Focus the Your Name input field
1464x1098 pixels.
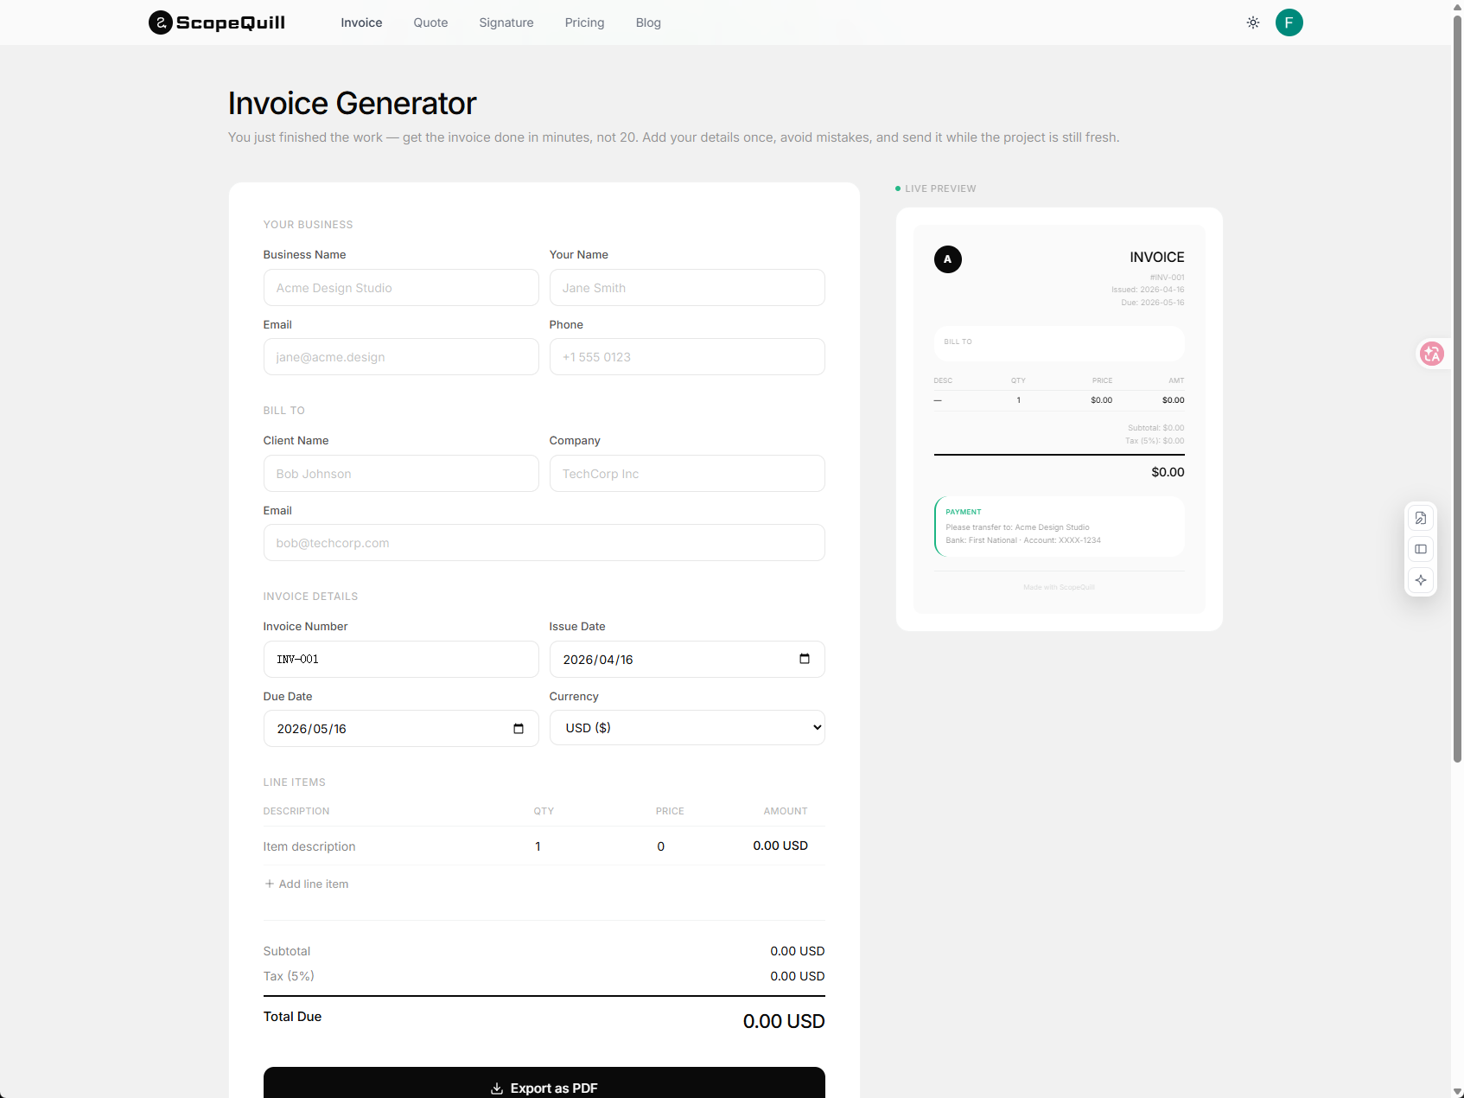coord(687,287)
